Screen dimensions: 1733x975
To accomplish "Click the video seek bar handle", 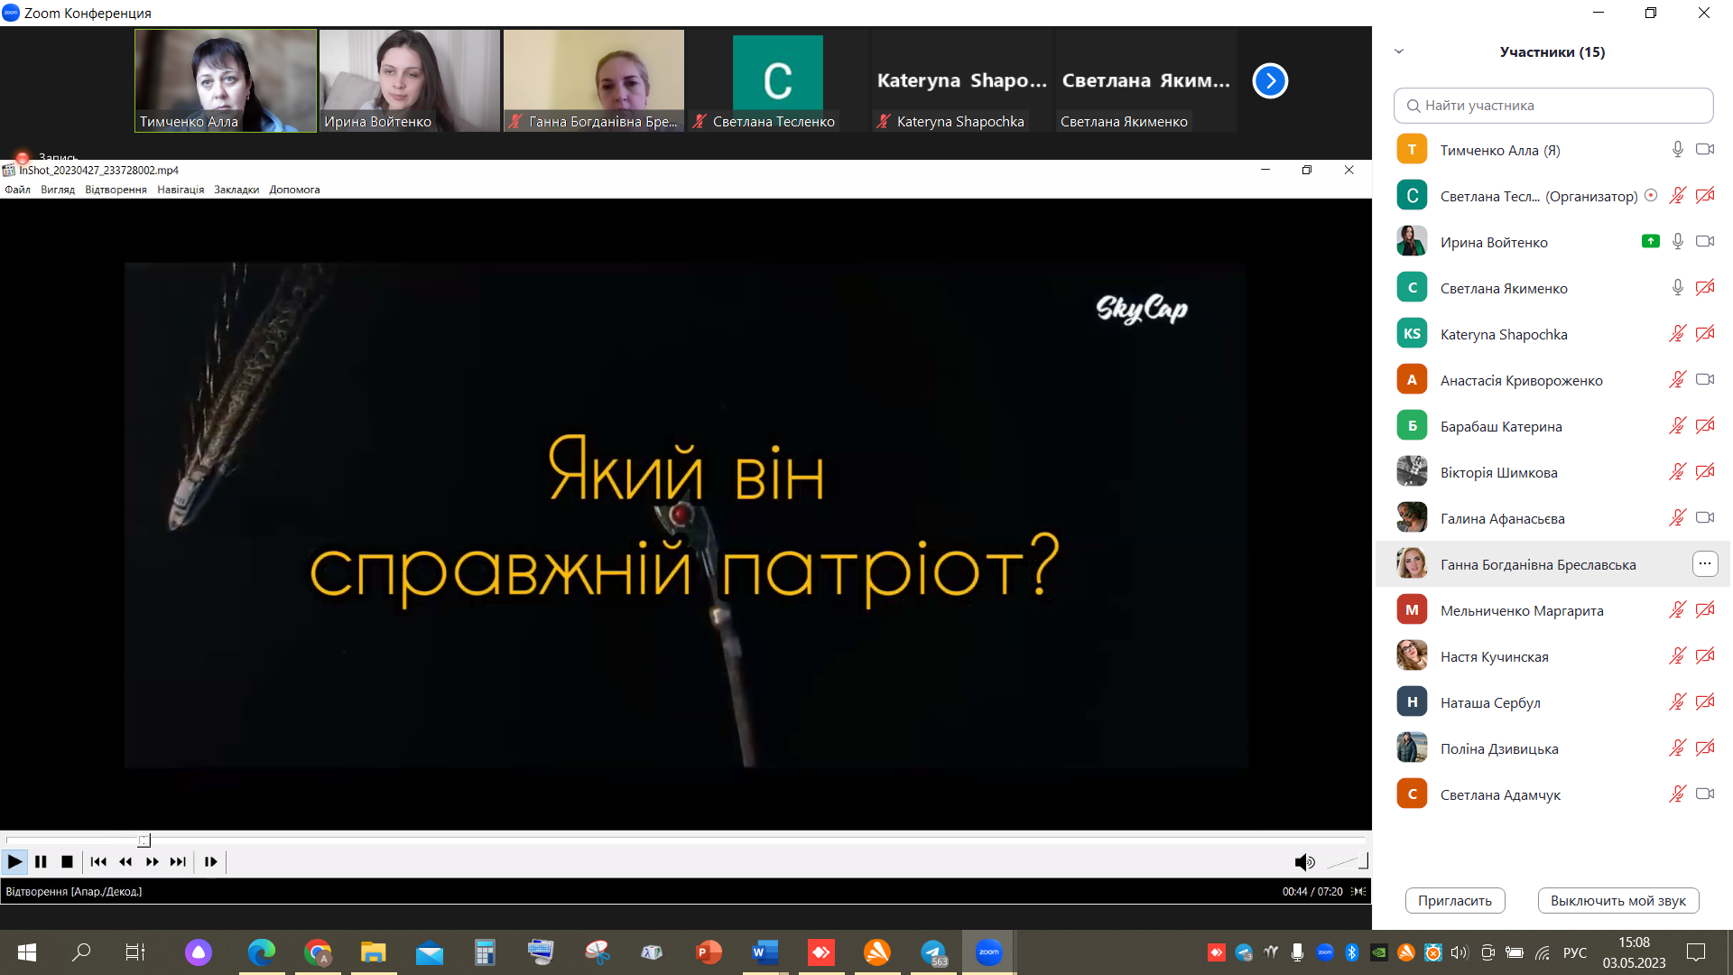I will tap(144, 840).
